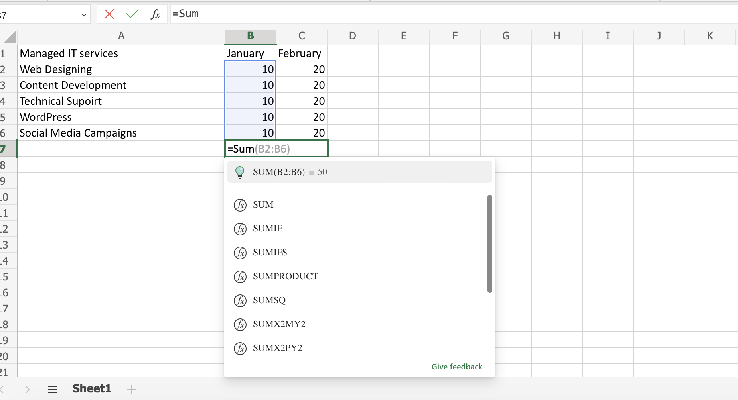The image size is (738, 400).
Task: Select all cells with corner triangle
Action: click(x=10, y=37)
